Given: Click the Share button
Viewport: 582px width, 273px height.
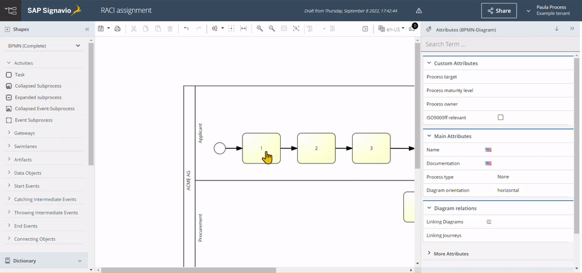Looking at the screenshot, I should [499, 10].
